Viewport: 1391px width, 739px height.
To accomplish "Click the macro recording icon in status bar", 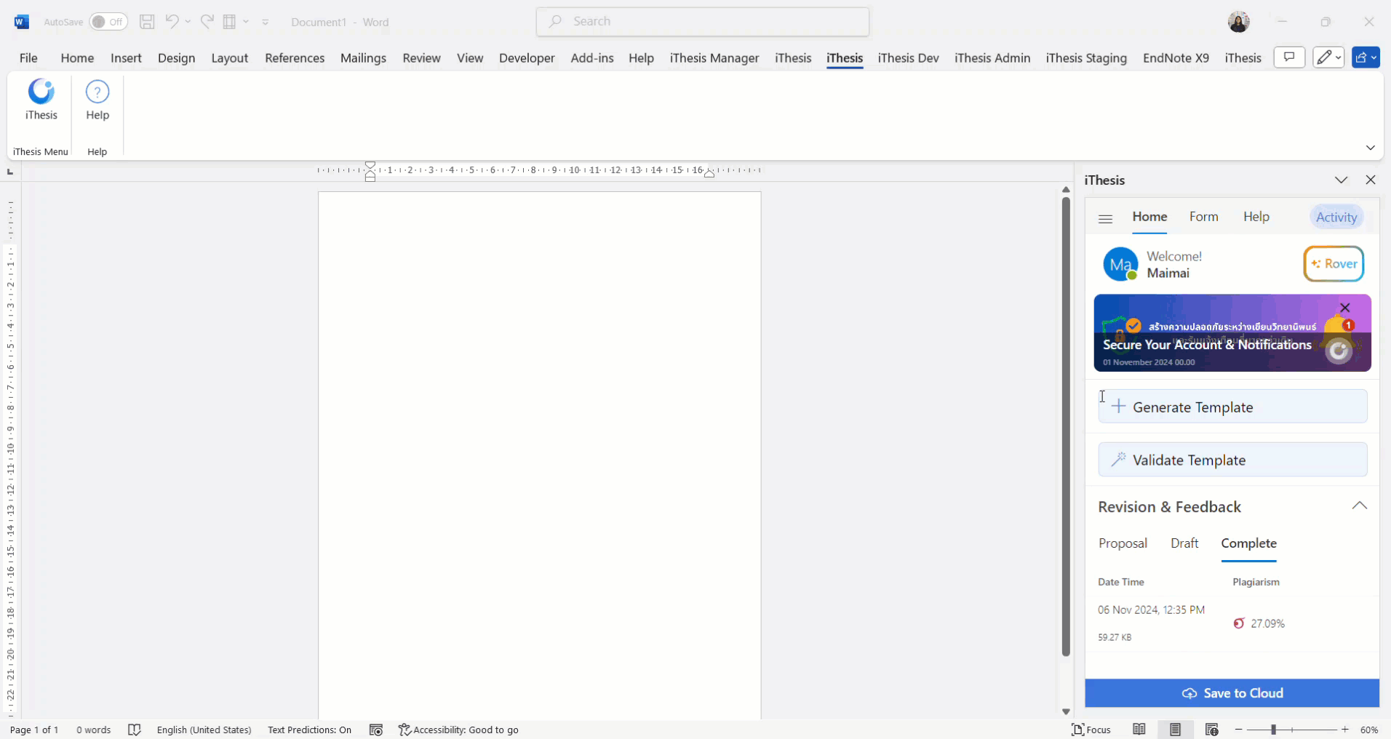I will [376, 730].
